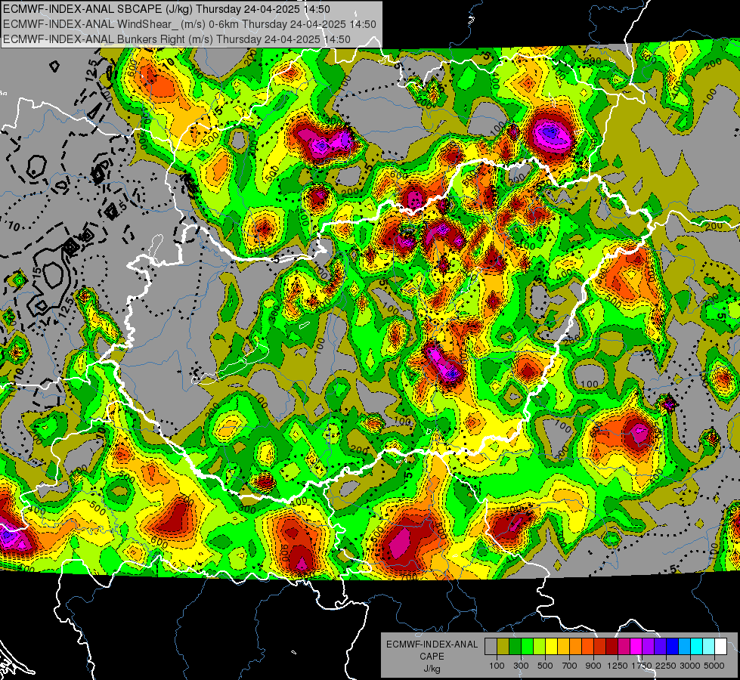
Task: Click legend tick label 700
Action: 570,666
